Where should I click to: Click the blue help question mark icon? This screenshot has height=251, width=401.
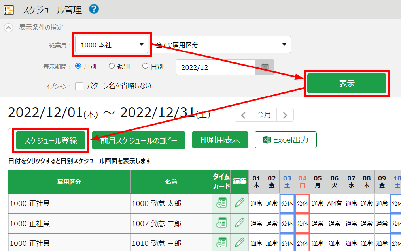pos(94,9)
